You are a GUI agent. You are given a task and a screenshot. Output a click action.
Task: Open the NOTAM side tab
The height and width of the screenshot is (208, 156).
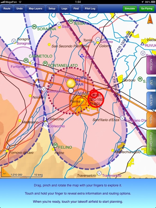click(151, 64)
